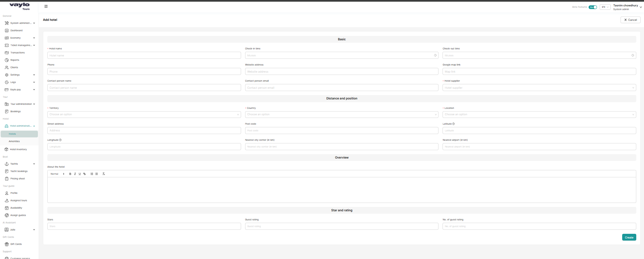The height and width of the screenshot is (259, 644).
Task: Go to Amenities in the sidebar
Action: point(14,141)
